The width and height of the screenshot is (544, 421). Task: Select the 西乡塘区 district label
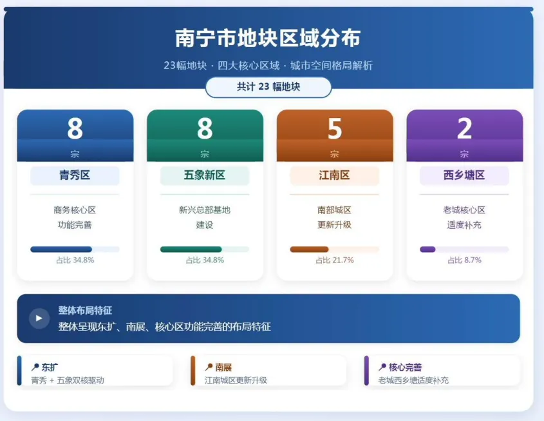(464, 175)
